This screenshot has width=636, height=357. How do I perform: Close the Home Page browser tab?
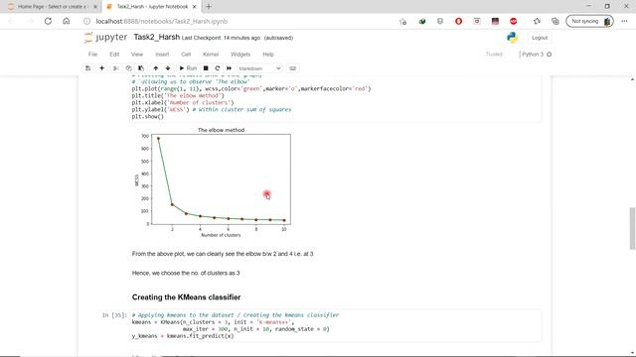pyautogui.click(x=95, y=7)
